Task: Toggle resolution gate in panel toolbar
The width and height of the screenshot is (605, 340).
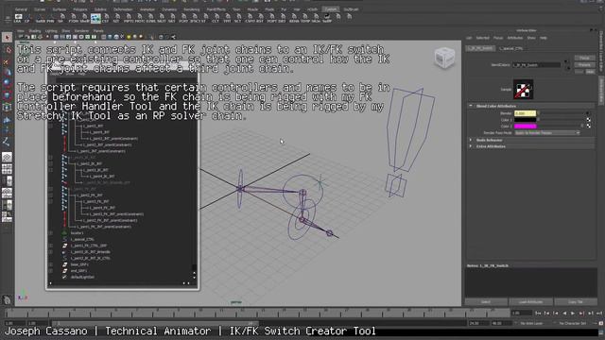Action: point(68,37)
